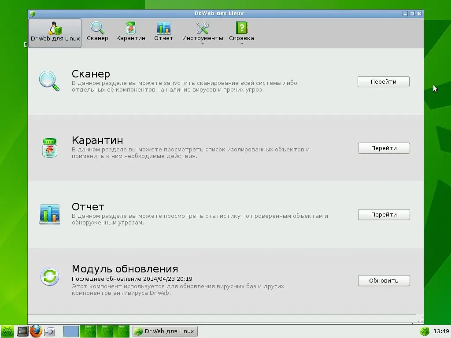Click the large jar icon beside Карантин
Viewport: 451px width, 338px height.
click(x=50, y=148)
